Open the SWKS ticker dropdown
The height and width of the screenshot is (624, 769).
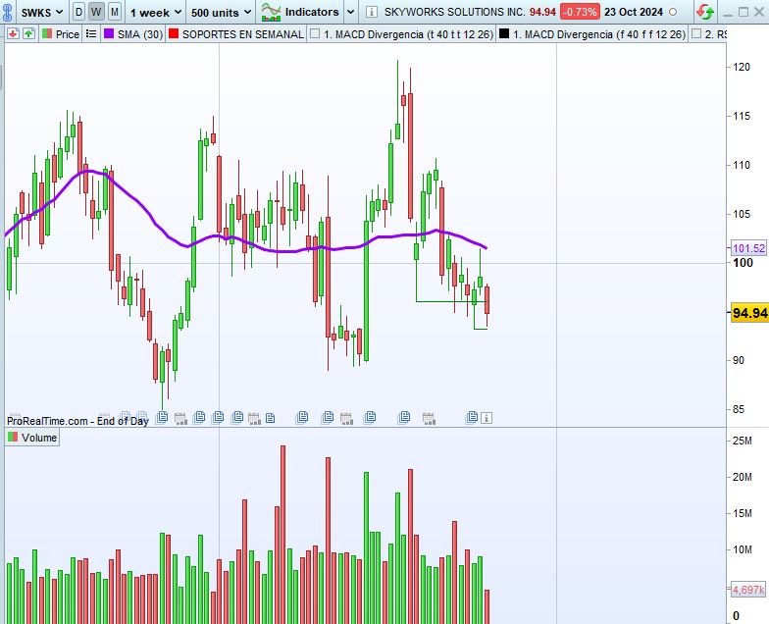click(x=41, y=12)
